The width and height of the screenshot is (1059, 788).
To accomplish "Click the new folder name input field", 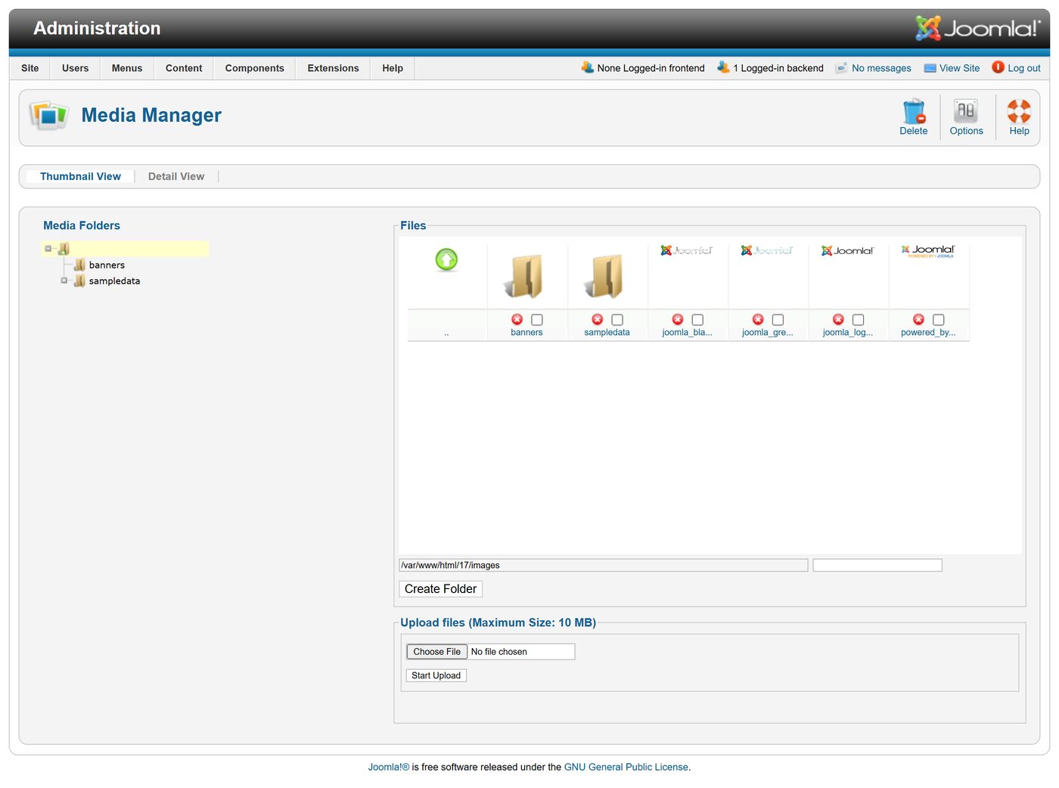I will (877, 565).
